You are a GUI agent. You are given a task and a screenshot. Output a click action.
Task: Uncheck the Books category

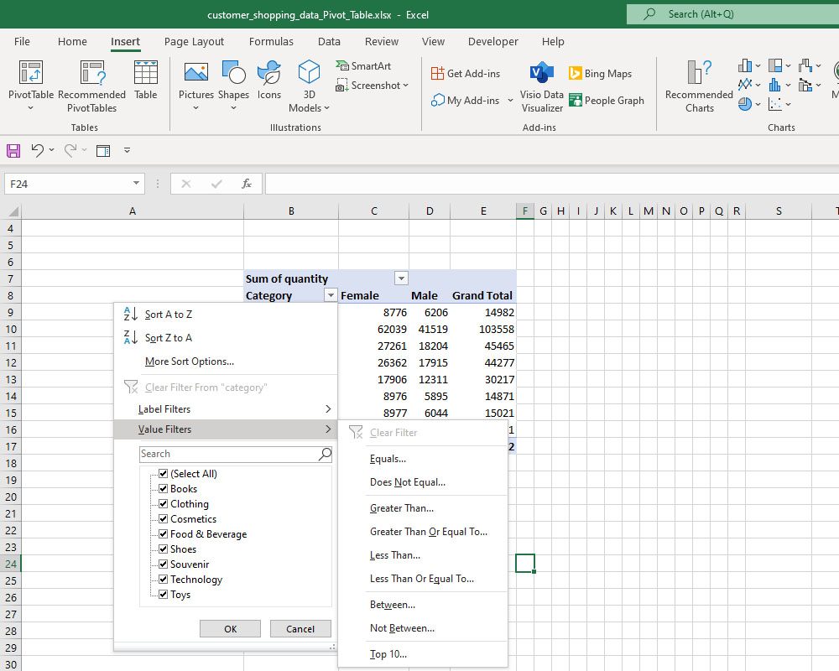[164, 488]
